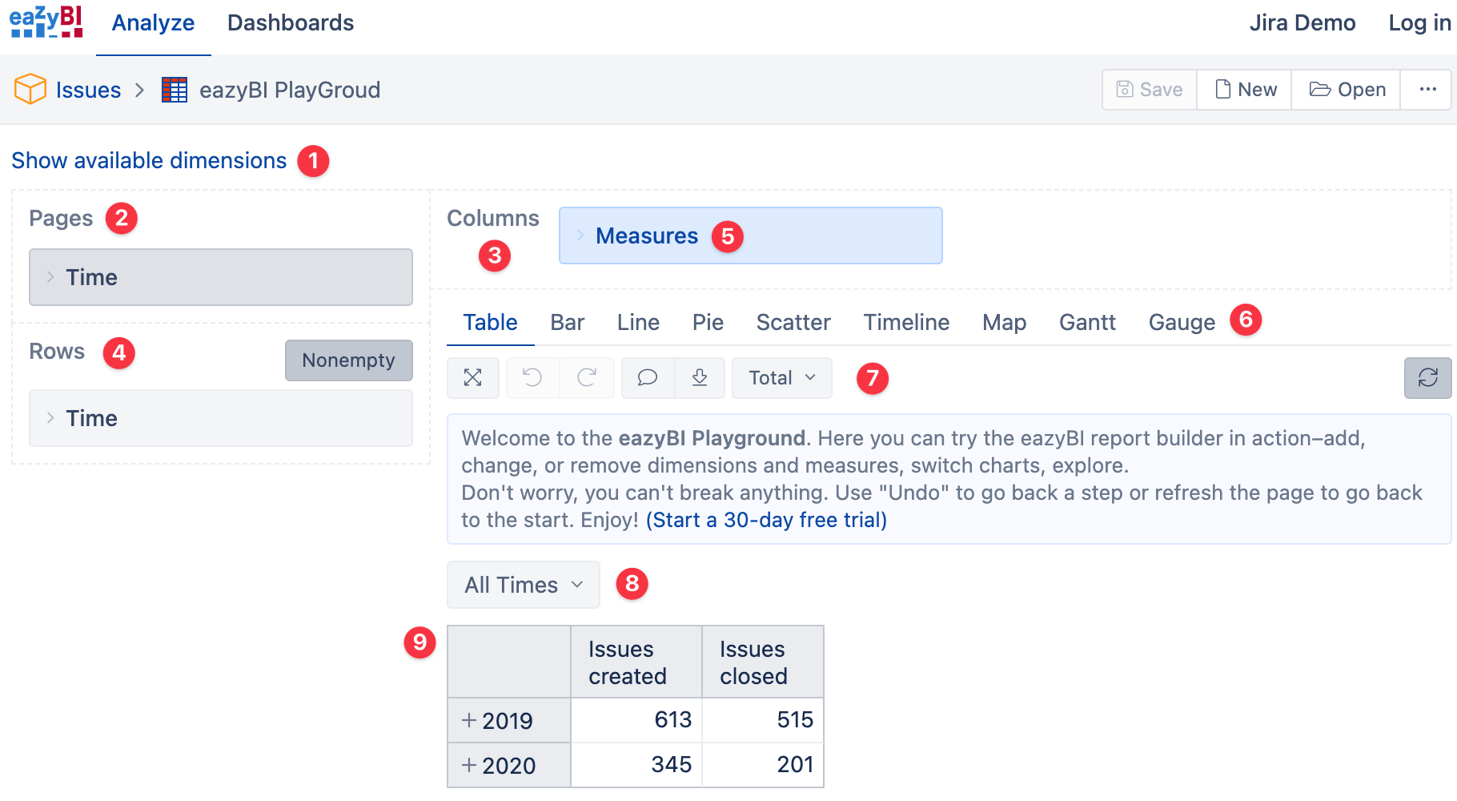Create a New report
1457x801 pixels.
coord(1245,90)
